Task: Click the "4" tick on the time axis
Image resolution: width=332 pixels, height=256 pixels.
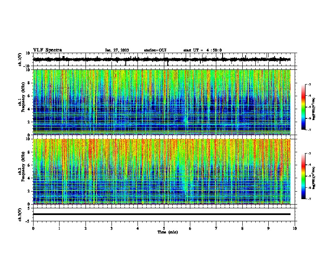Action: (x=138, y=228)
